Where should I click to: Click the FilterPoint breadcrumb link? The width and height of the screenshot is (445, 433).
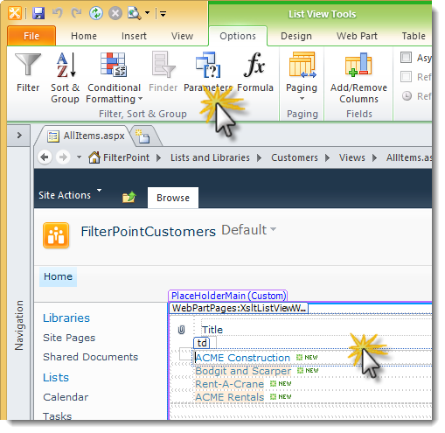click(126, 157)
